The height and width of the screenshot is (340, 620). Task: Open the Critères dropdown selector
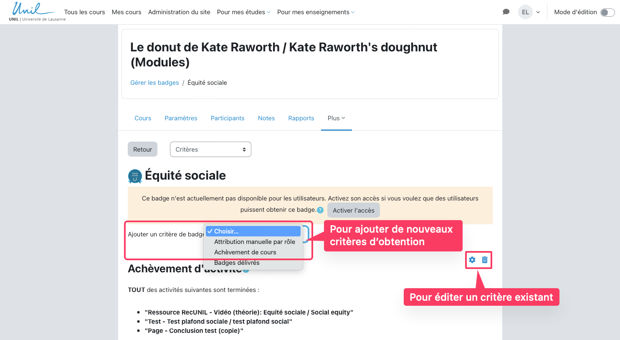210,150
